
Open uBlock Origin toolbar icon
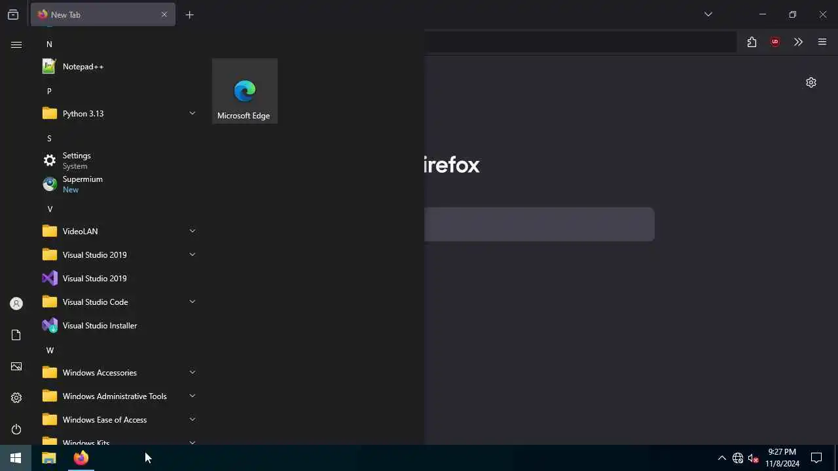(x=775, y=43)
